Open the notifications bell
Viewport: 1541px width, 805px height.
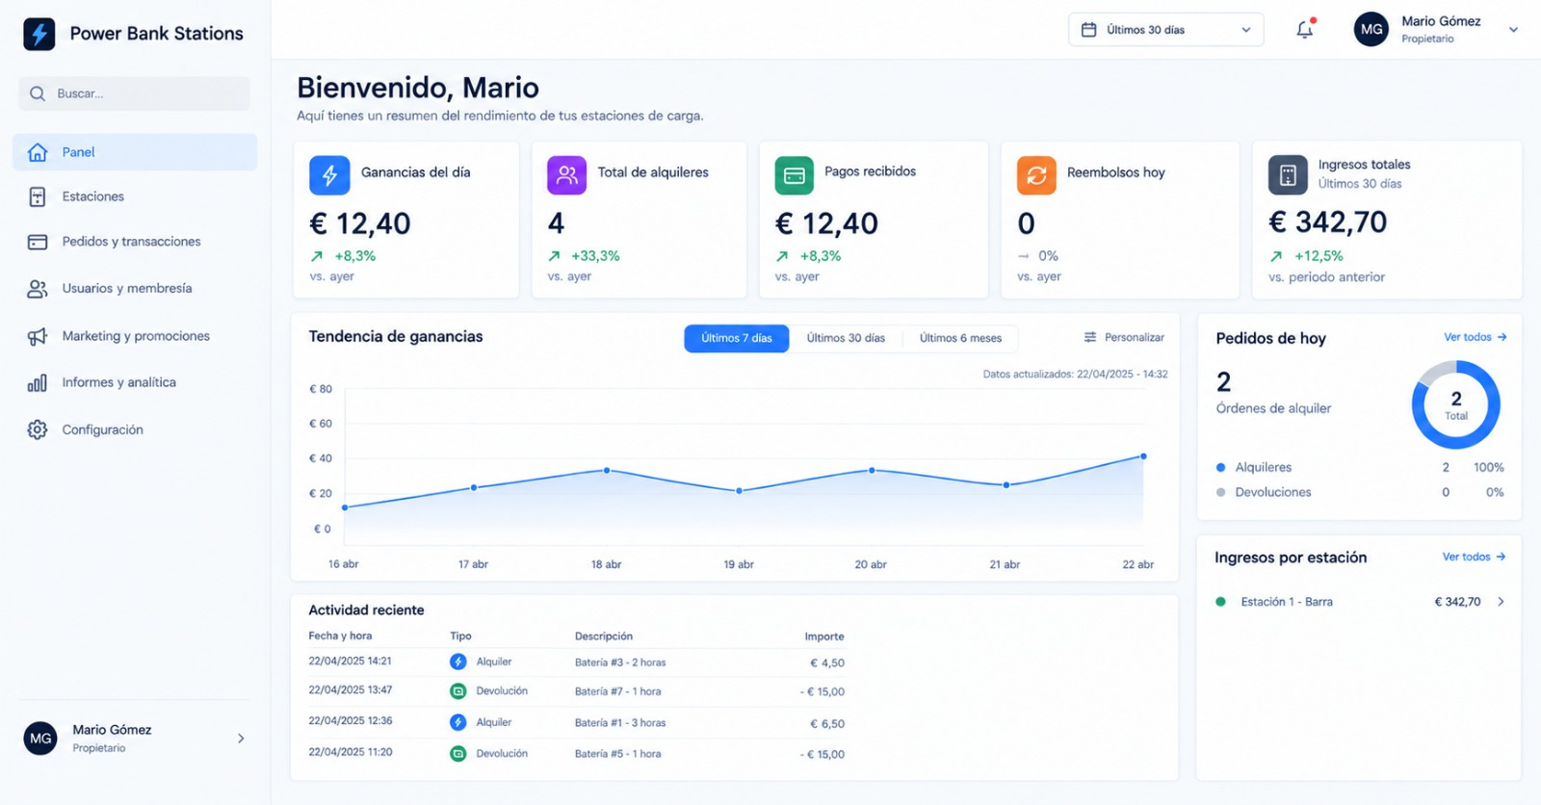click(x=1305, y=30)
